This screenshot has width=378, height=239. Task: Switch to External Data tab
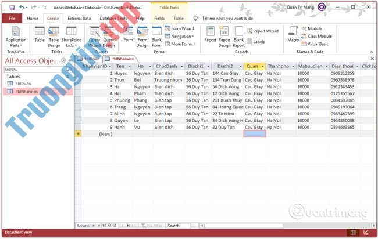(x=79, y=19)
